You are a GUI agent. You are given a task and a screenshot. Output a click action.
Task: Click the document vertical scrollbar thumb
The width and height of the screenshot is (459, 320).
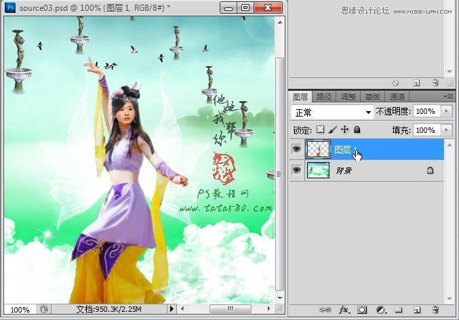[280, 174]
